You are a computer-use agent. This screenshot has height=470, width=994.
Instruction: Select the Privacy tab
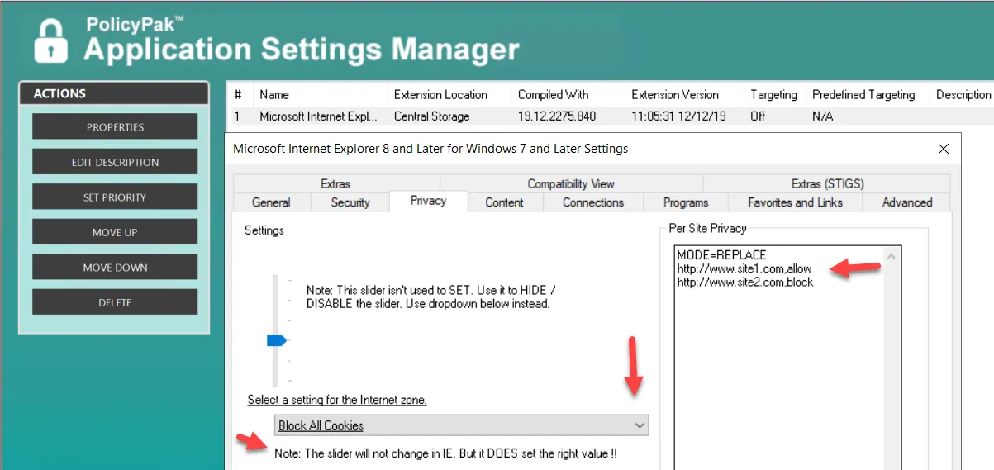pyautogui.click(x=428, y=201)
